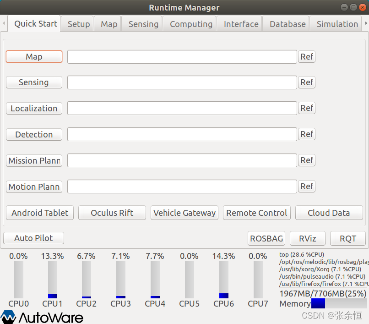Select the Database tab
The image size is (369, 324).
[287, 24]
